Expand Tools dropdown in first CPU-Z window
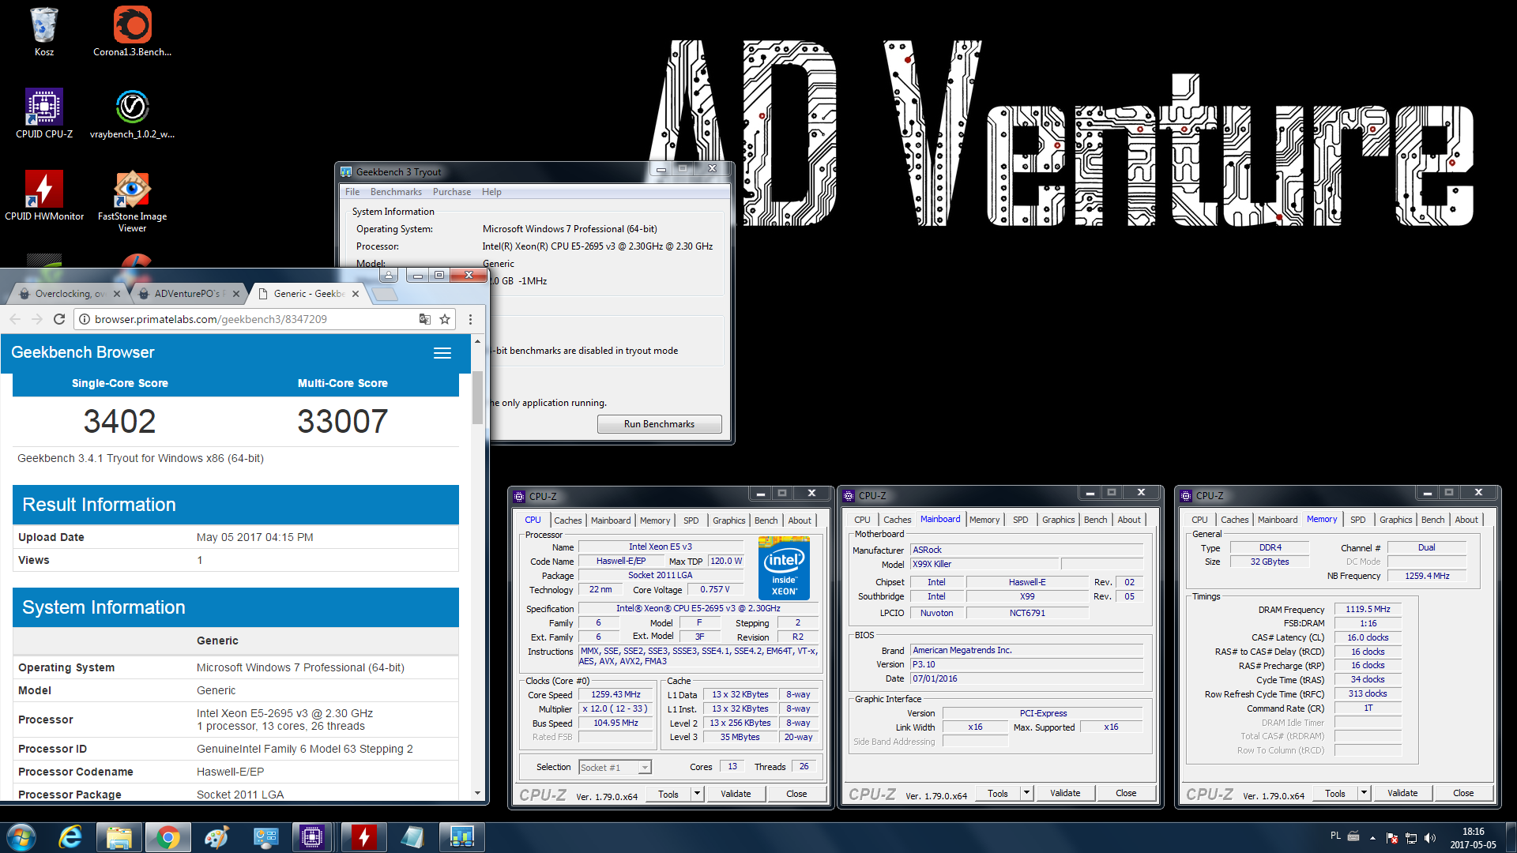Image resolution: width=1517 pixels, height=853 pixels. click(x=697, y=794)
